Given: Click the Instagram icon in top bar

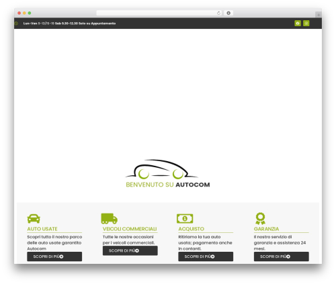Looking at the screenshot, I should (x=306, y=23).
